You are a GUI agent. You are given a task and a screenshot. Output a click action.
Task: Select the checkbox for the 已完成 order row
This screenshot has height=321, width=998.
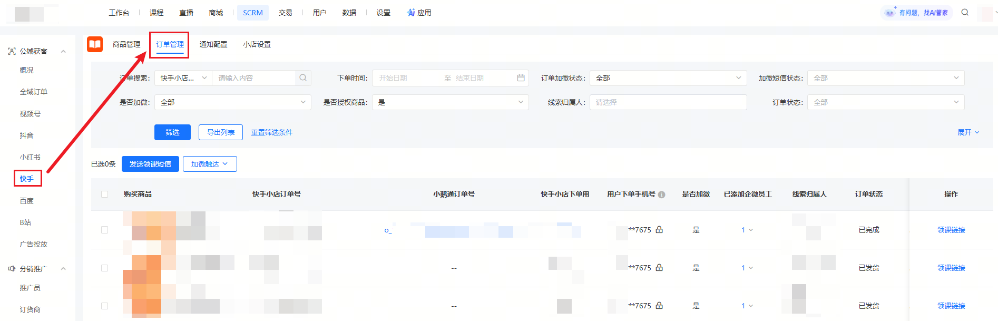[104, 230]
